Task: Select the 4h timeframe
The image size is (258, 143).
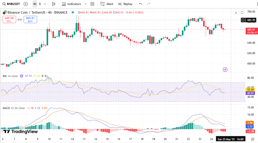Action: (x=35, y=4)
